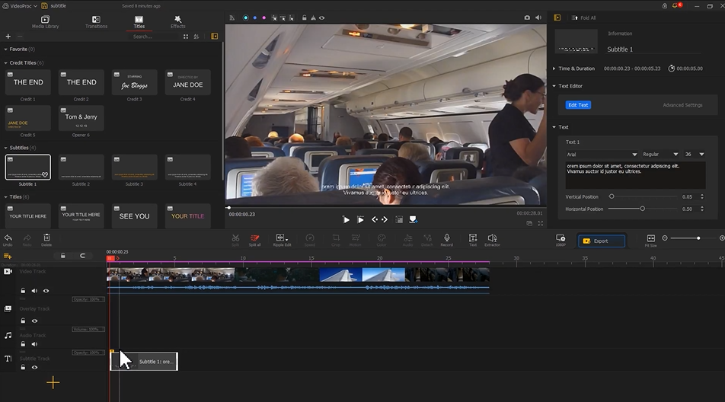
Task: Toggle the yellow inspector panel icon
Action: click(x=557, y=18)
